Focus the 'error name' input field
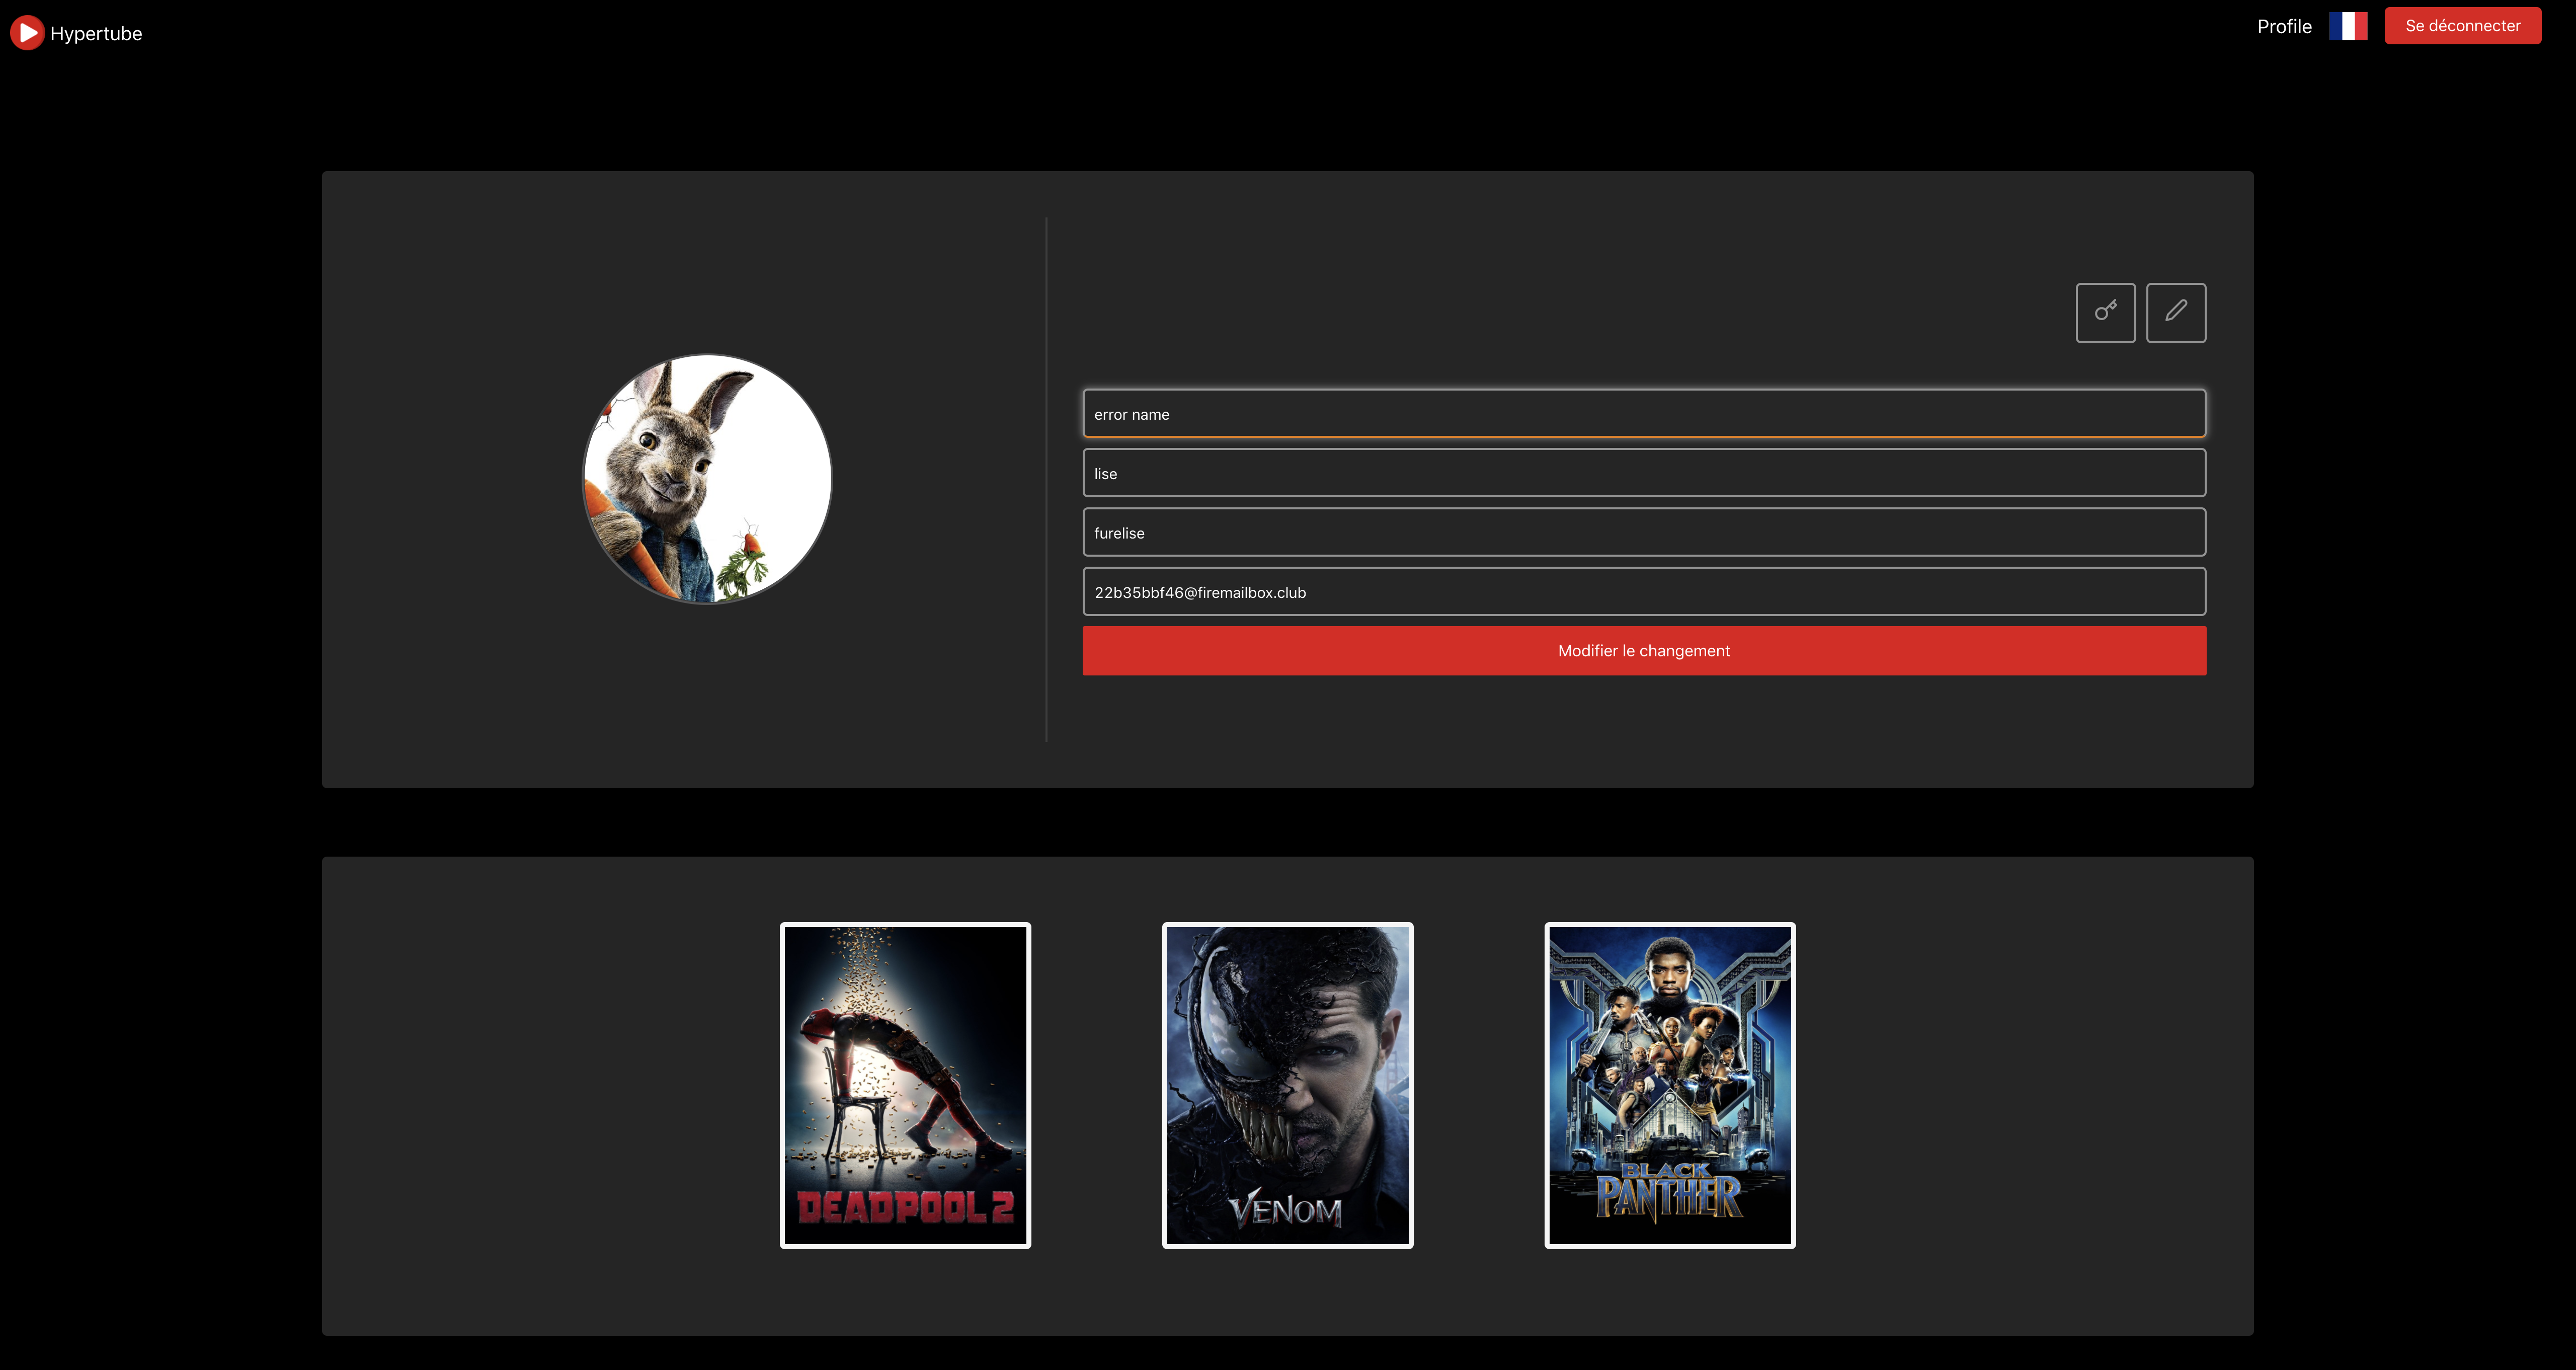Image resolution: width=2576 pixels, height=1370 pixels. [x=1643, y=414]
